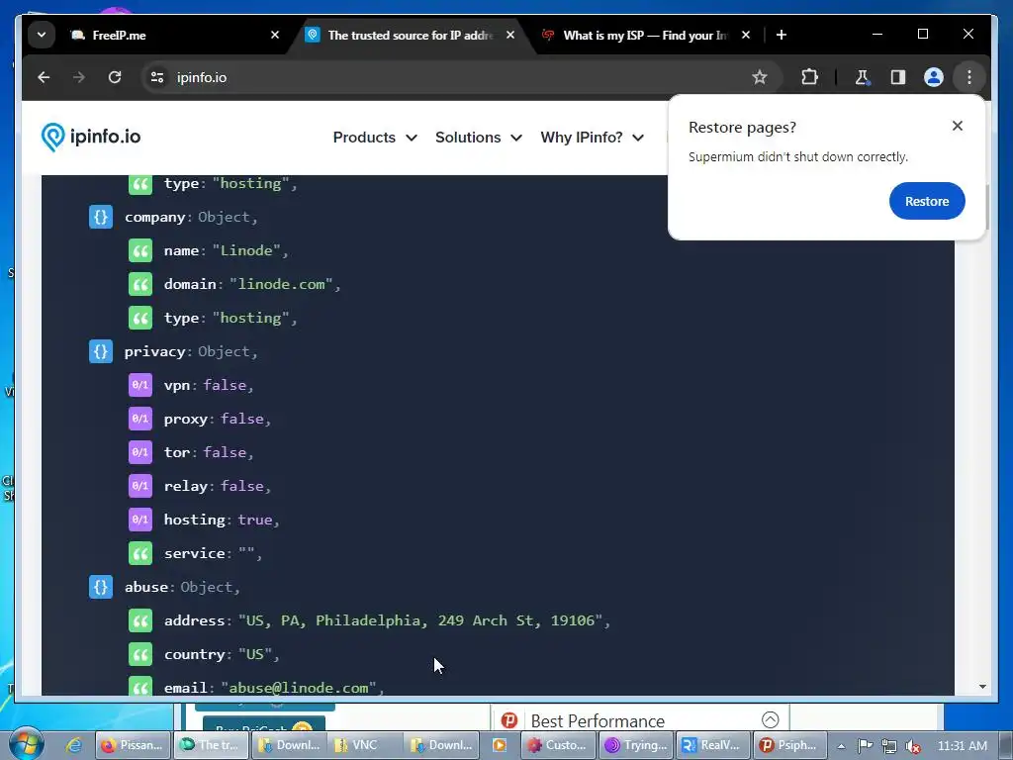Collapse Best Performance panel arrow in Psiphon

(x=770, y=719)
